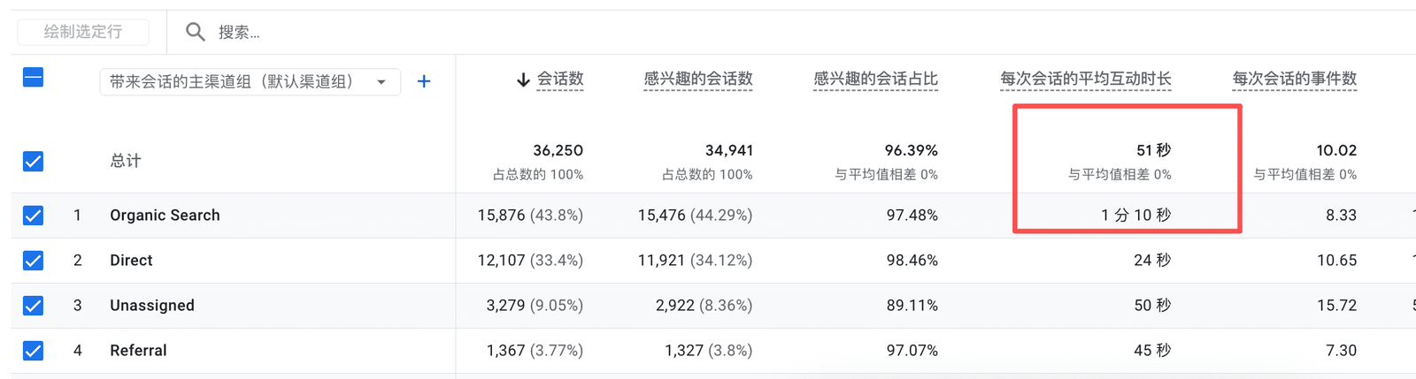Uncheck the Referral row checkbox

[33, 351]
